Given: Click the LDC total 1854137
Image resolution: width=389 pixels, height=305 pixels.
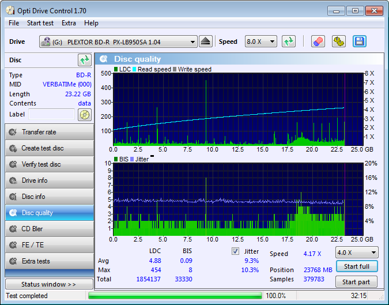Looking at the screenshot, I should click(x=148, y=279).
